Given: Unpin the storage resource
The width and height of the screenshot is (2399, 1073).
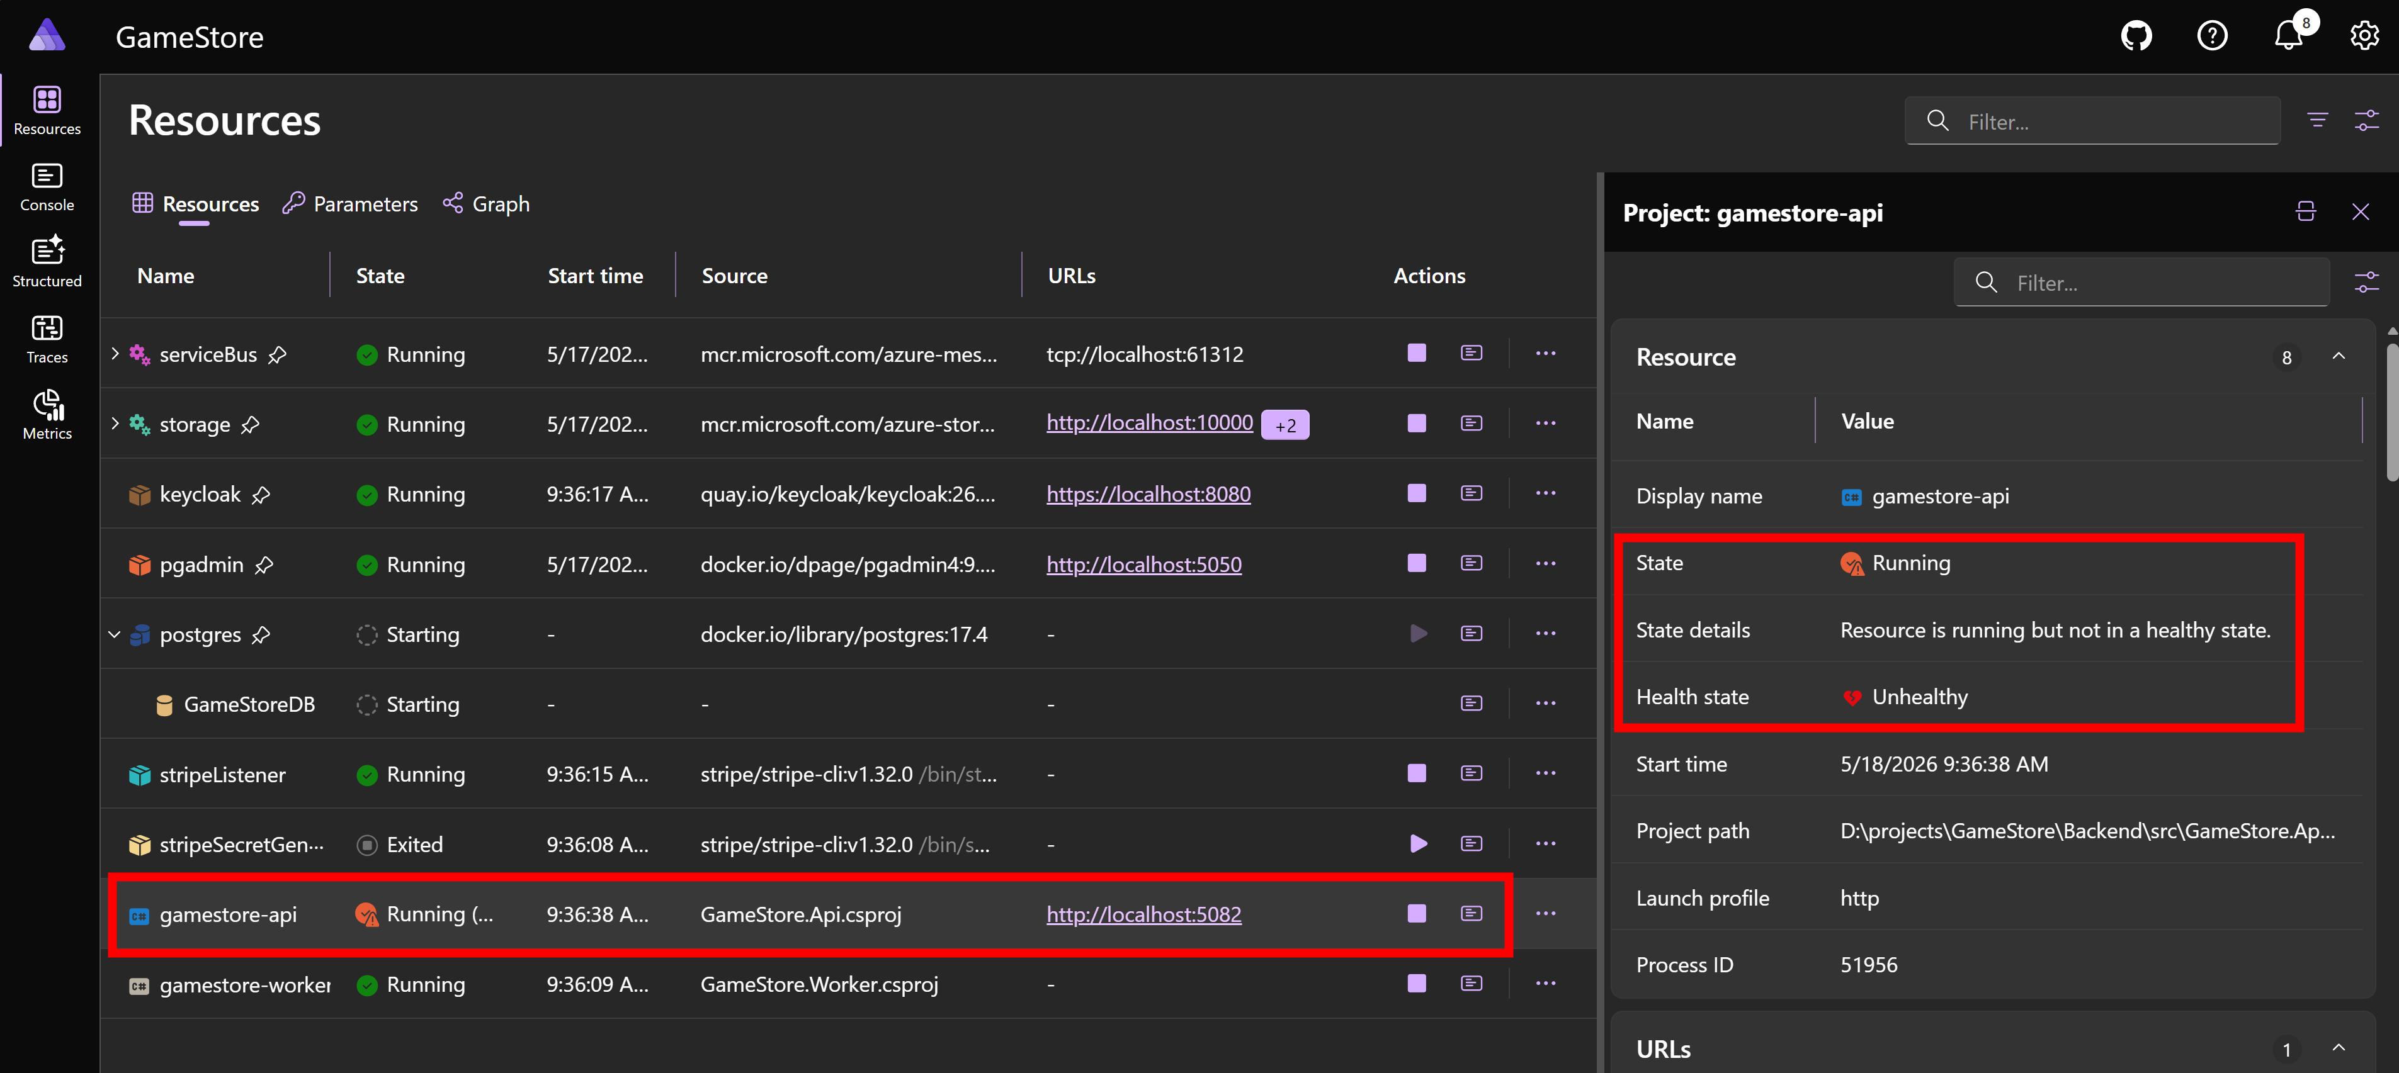Looking at the screenshot, I should (x=251, y=424).
